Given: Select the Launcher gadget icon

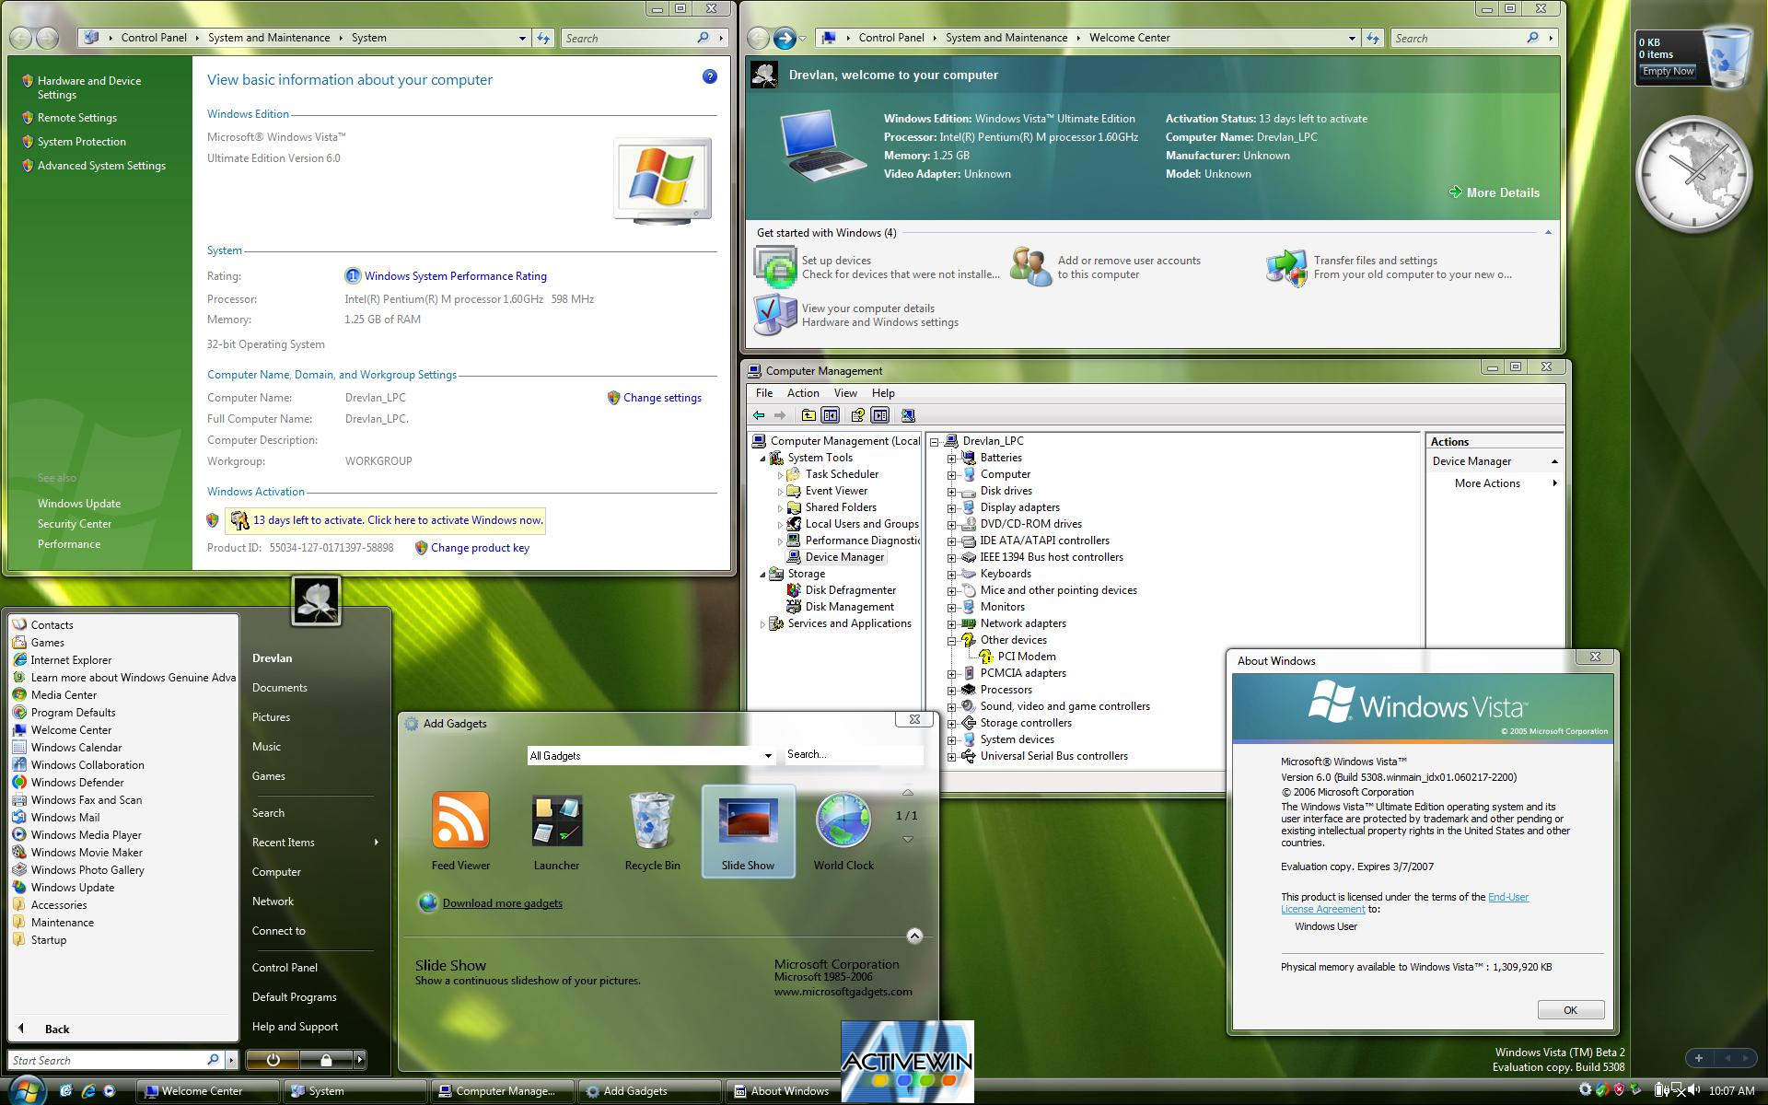Looking at the screenshot, I should click(x=556, y=820).
